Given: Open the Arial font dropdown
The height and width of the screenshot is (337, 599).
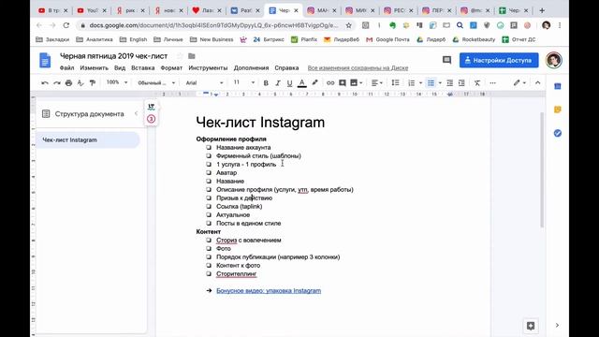Looking at the screenshot, I should click(x=204, y=83).
